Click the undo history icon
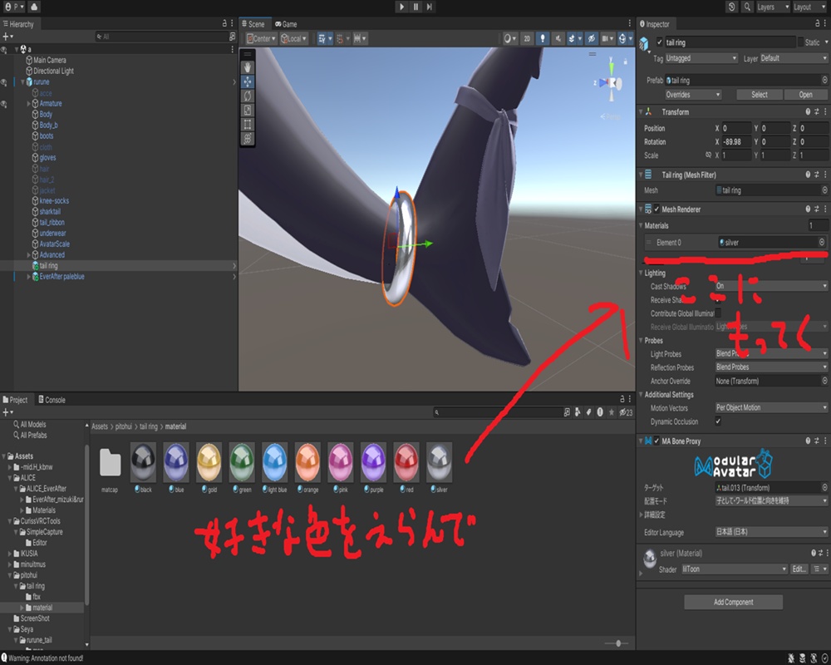Image resolution: width=831 pixels, height=665 pixels. pyautogui.click(x=732, y=7)
